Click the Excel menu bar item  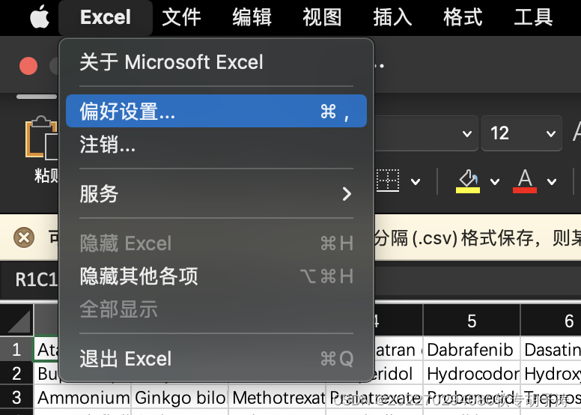106,17
